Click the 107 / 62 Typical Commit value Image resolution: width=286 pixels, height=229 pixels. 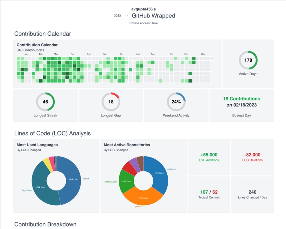pyautogui.click(x=209, y=192)
